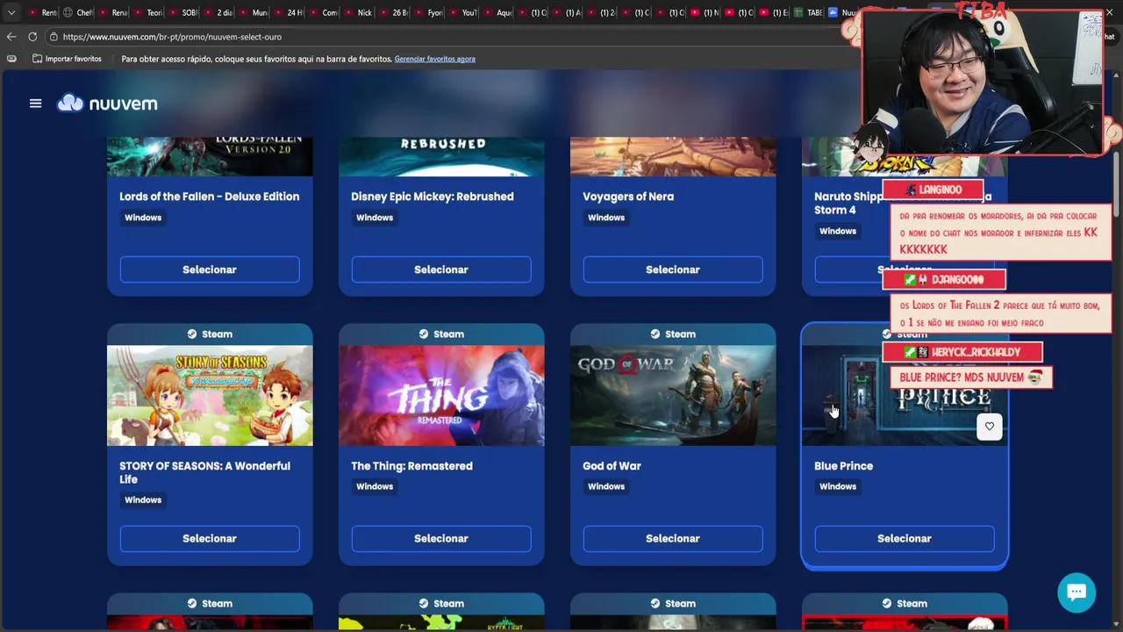Click Voyagers of Nera title text
The image size is (1123, 632).
click(628, 197)
